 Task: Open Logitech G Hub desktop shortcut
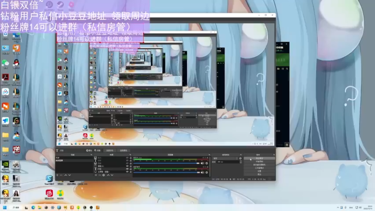pyautogui.click(x=16, y=121)
